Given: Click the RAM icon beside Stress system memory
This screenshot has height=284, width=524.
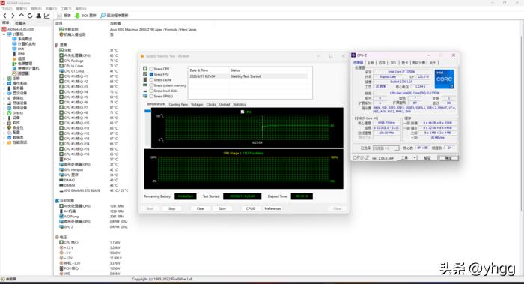Looking at the screenshot, I should pos(145,85).
